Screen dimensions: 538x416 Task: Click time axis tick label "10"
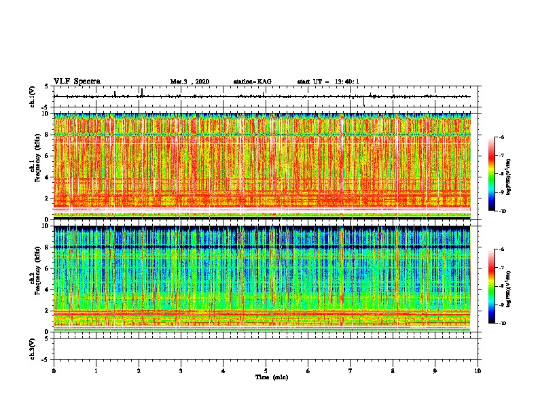point(478,371)
